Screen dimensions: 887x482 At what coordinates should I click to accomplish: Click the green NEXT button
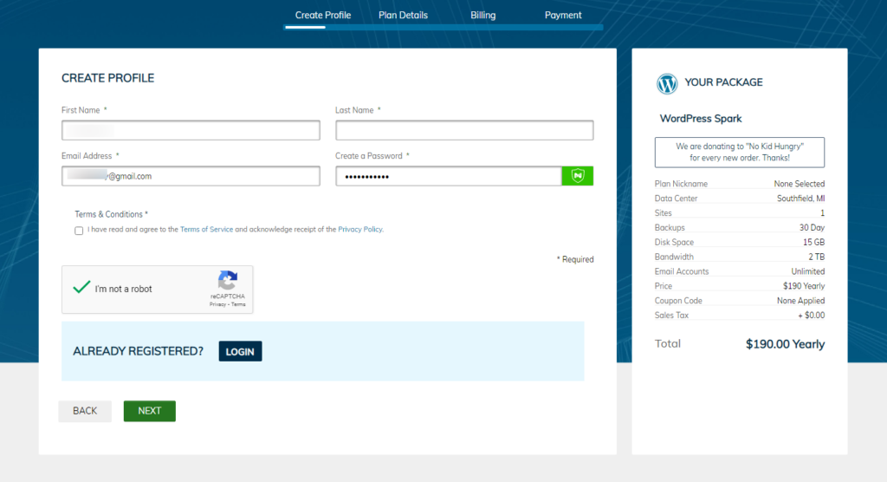coord(149,411)
